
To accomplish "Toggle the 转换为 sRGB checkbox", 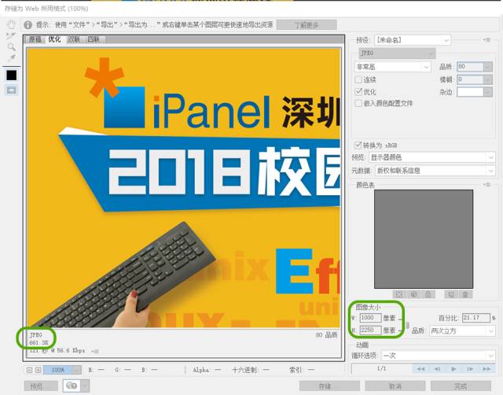I will [x=358, y=145].
